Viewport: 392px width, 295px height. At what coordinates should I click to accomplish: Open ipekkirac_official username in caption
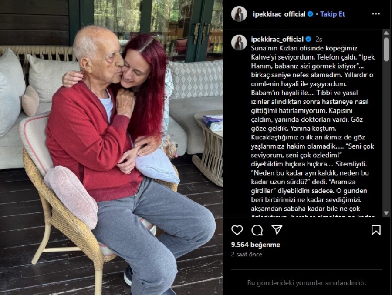click(277, 39)
